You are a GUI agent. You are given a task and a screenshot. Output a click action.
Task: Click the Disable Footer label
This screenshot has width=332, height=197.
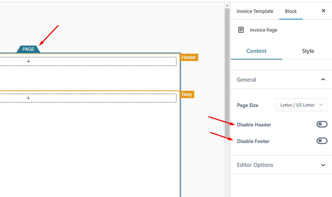point(253,141)
